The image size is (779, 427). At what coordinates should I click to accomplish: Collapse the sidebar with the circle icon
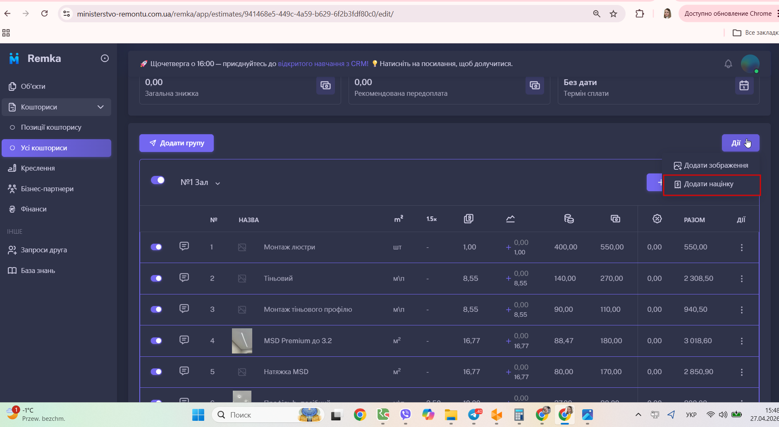[x=105, y=58]
